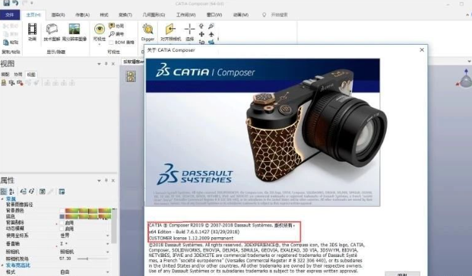Open the 几何图形(G) ribbon tab

pyautogui.click(x=154, y=14)
